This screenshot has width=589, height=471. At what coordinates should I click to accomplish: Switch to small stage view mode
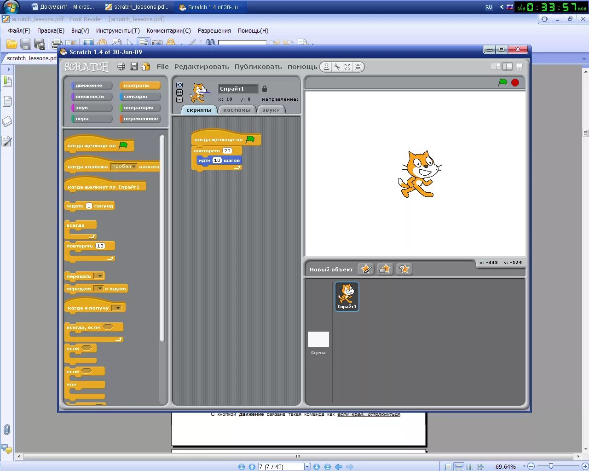pyautogui.click(x=495, y=67)
